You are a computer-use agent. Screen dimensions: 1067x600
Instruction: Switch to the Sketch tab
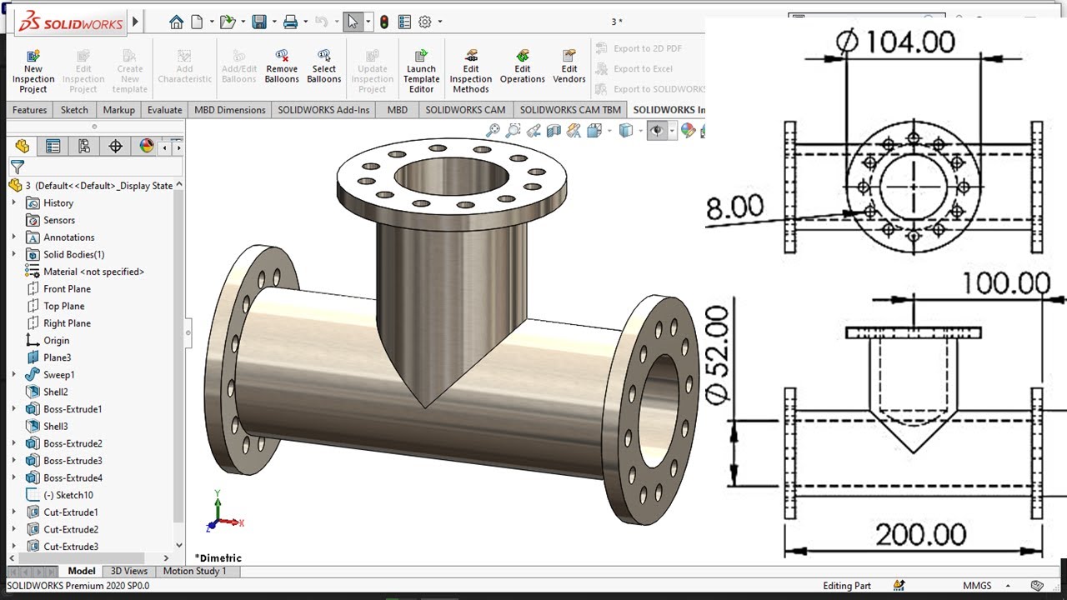(74, 110)
